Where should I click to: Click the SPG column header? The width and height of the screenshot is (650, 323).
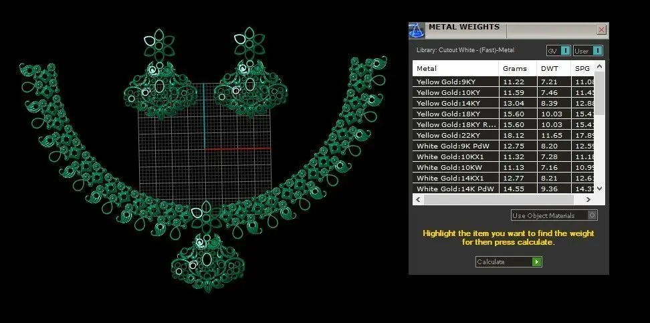pyautogui.click(x=582, y=68)
